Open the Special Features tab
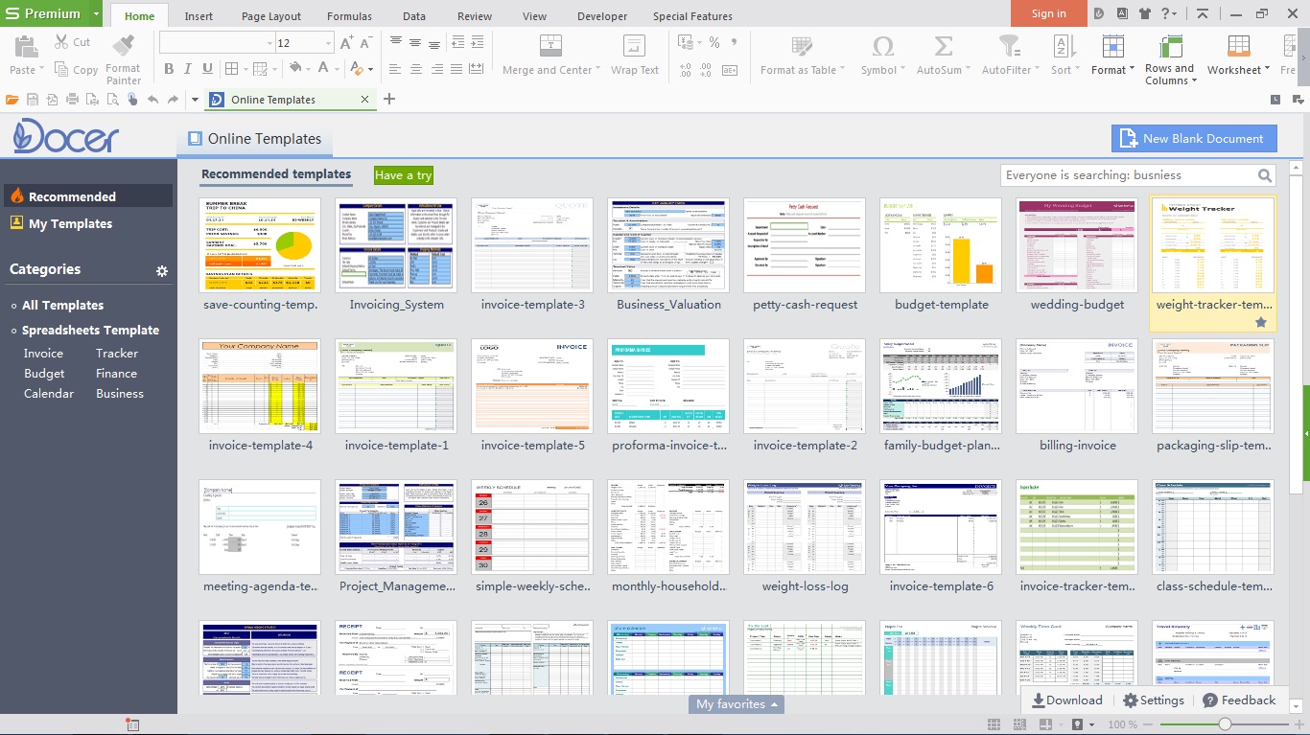This screenshot has height=735, width=1310. [x=692, y=16]
